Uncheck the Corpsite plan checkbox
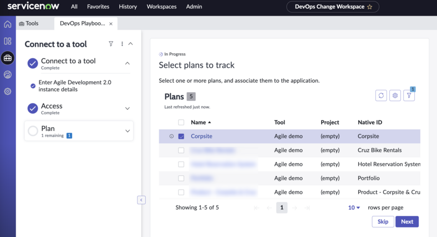This screenshot has height=237, width=437. [181, 136]
